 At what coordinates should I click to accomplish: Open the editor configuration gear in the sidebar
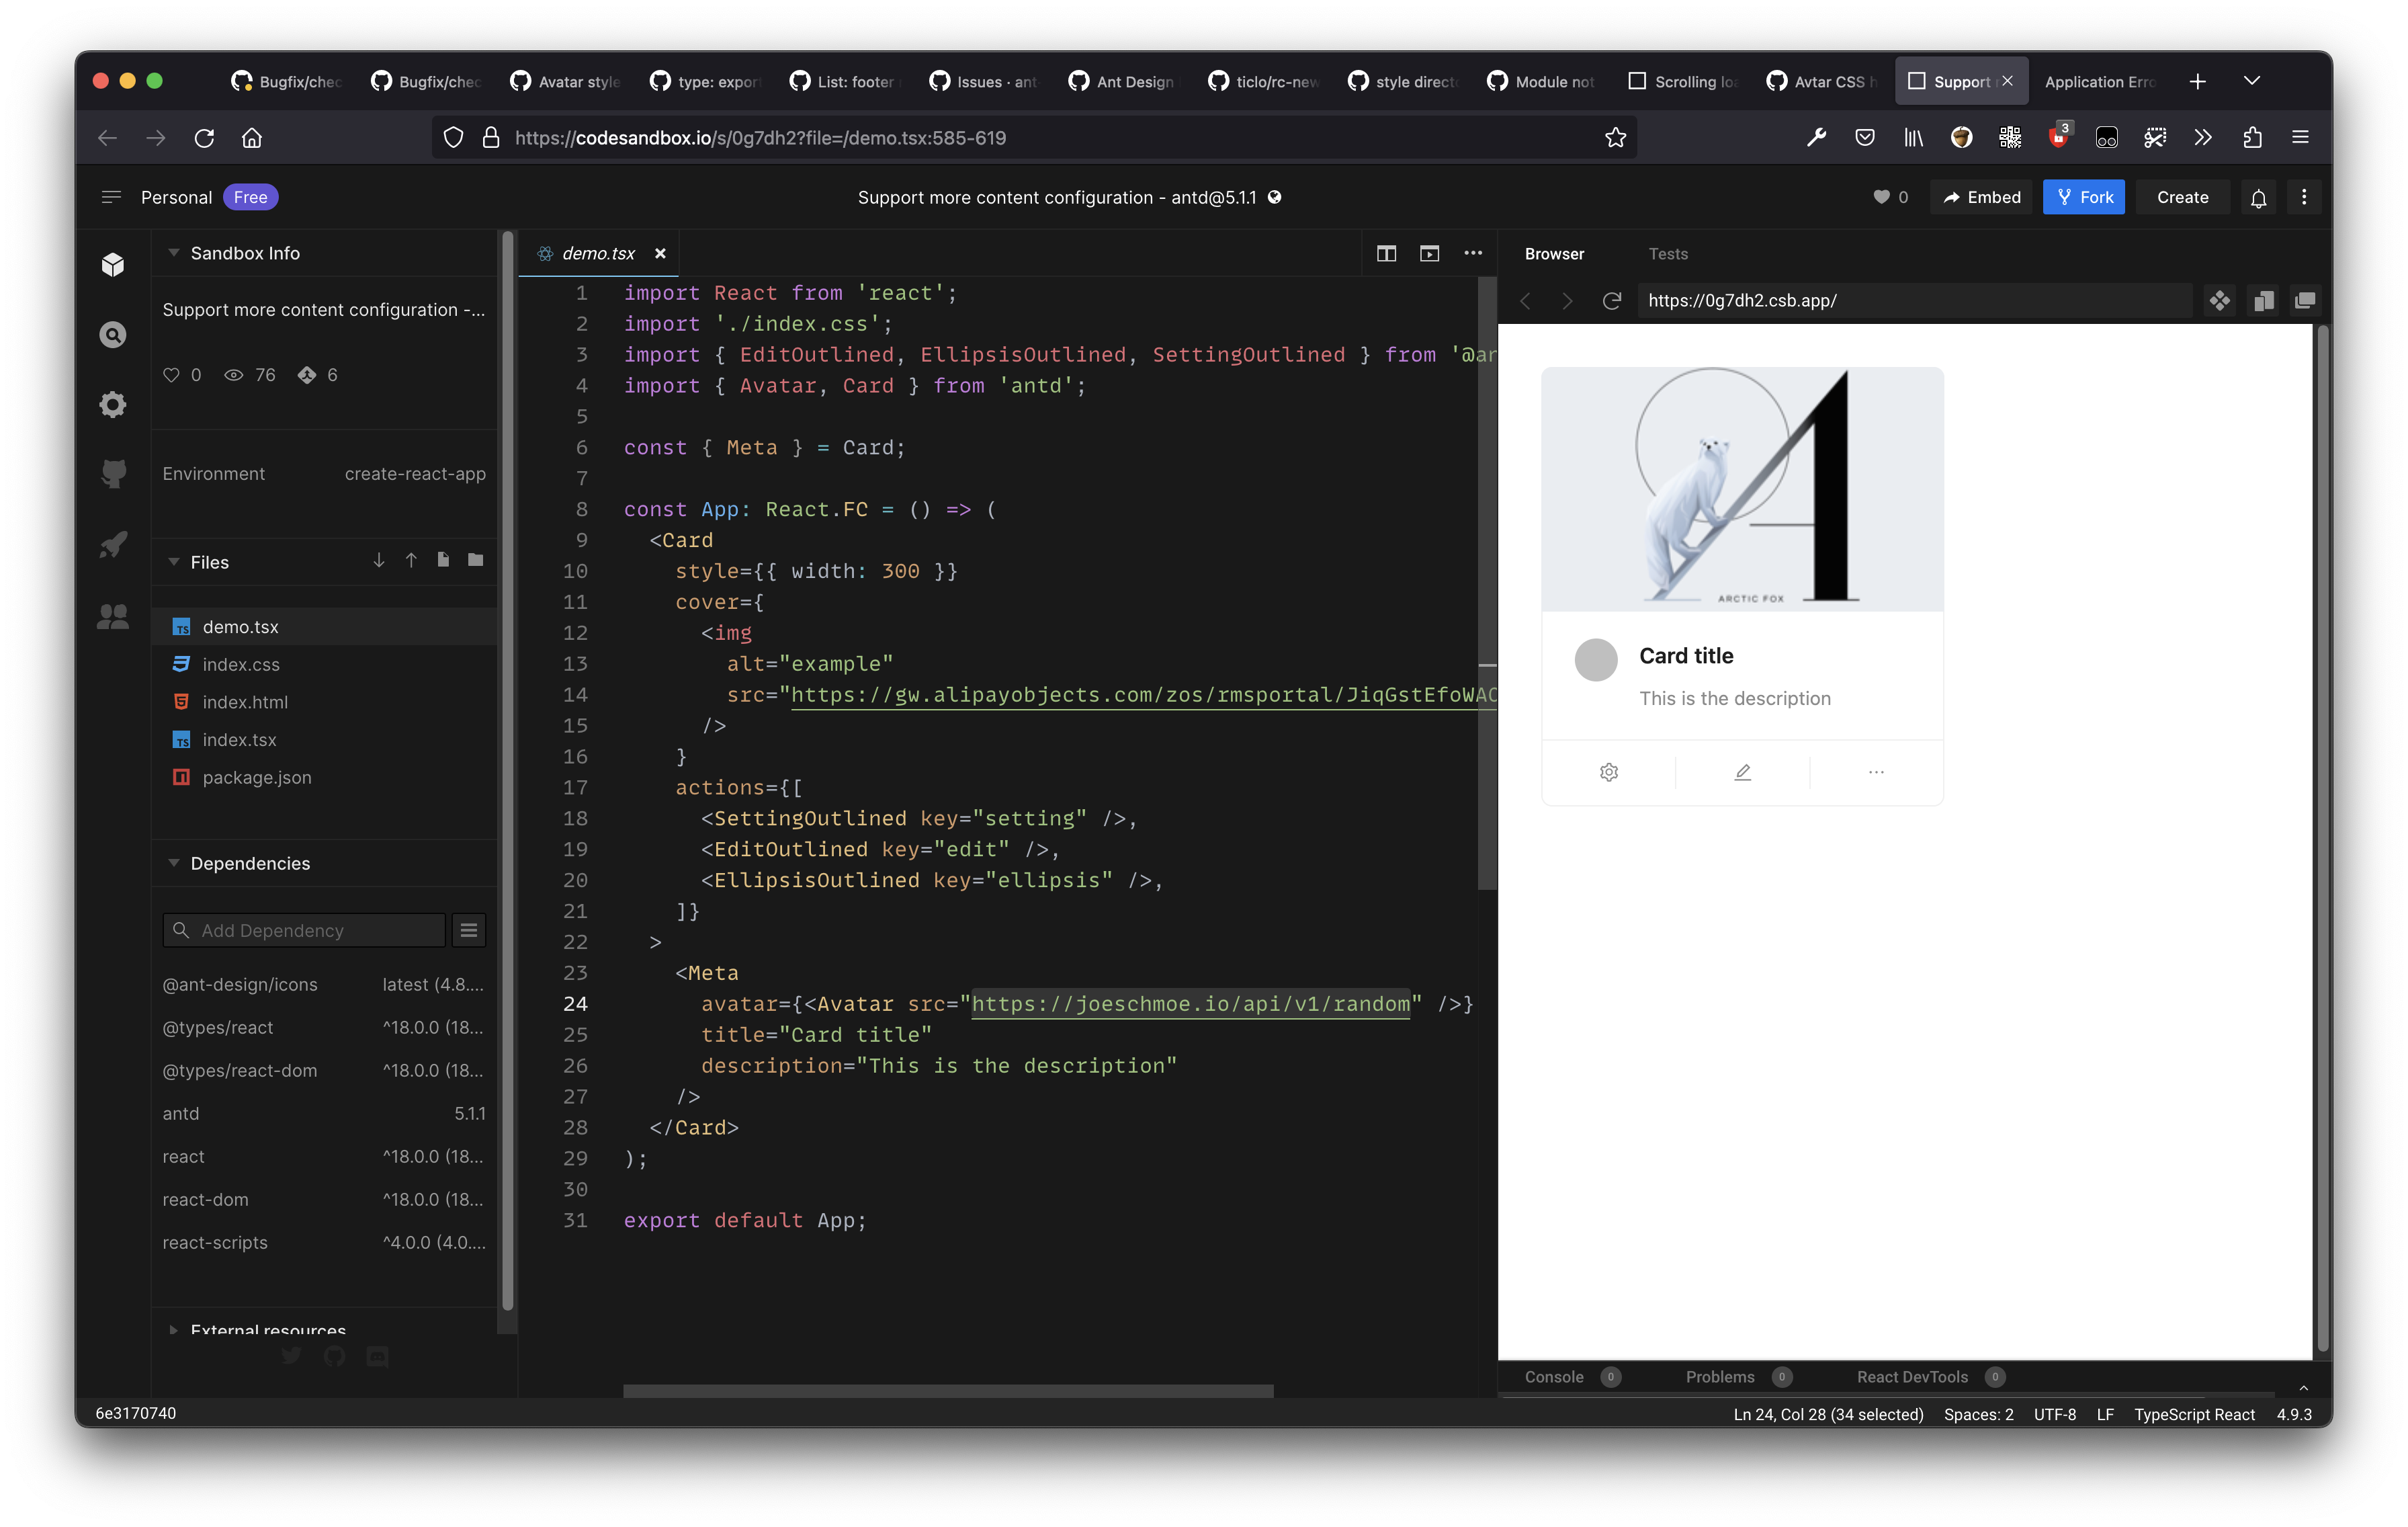pos(113,404)
